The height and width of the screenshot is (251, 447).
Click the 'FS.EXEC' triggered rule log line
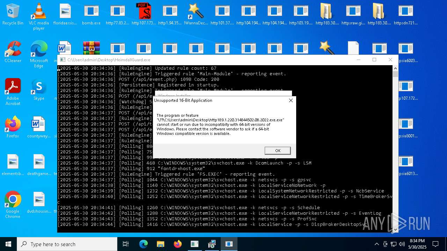[x=166, y=174]
